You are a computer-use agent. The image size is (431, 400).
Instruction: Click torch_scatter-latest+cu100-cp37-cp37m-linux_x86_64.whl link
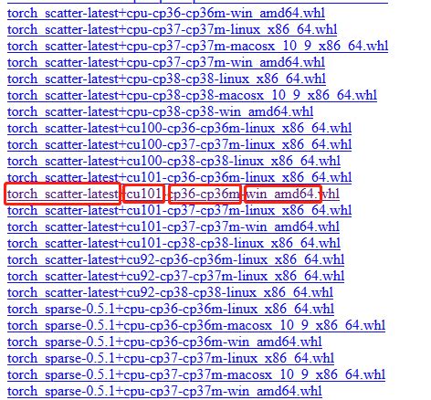[x=180, y=144]
